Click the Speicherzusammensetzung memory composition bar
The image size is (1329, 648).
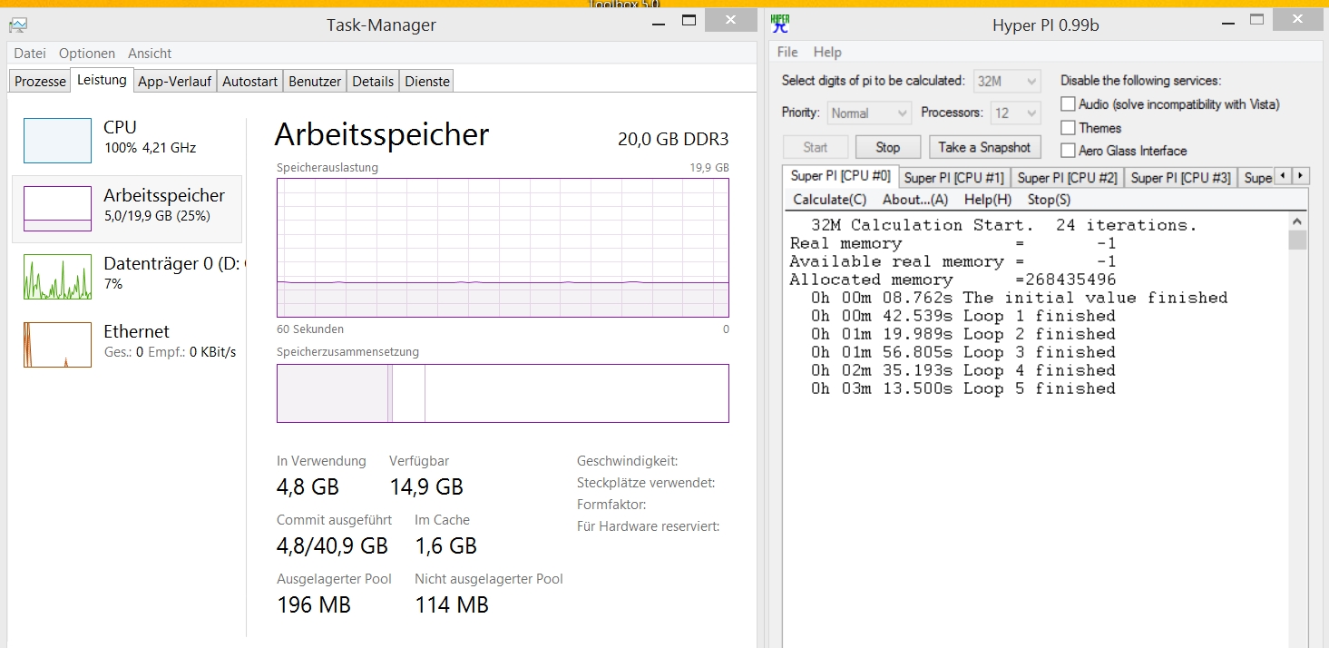point(503,393)
